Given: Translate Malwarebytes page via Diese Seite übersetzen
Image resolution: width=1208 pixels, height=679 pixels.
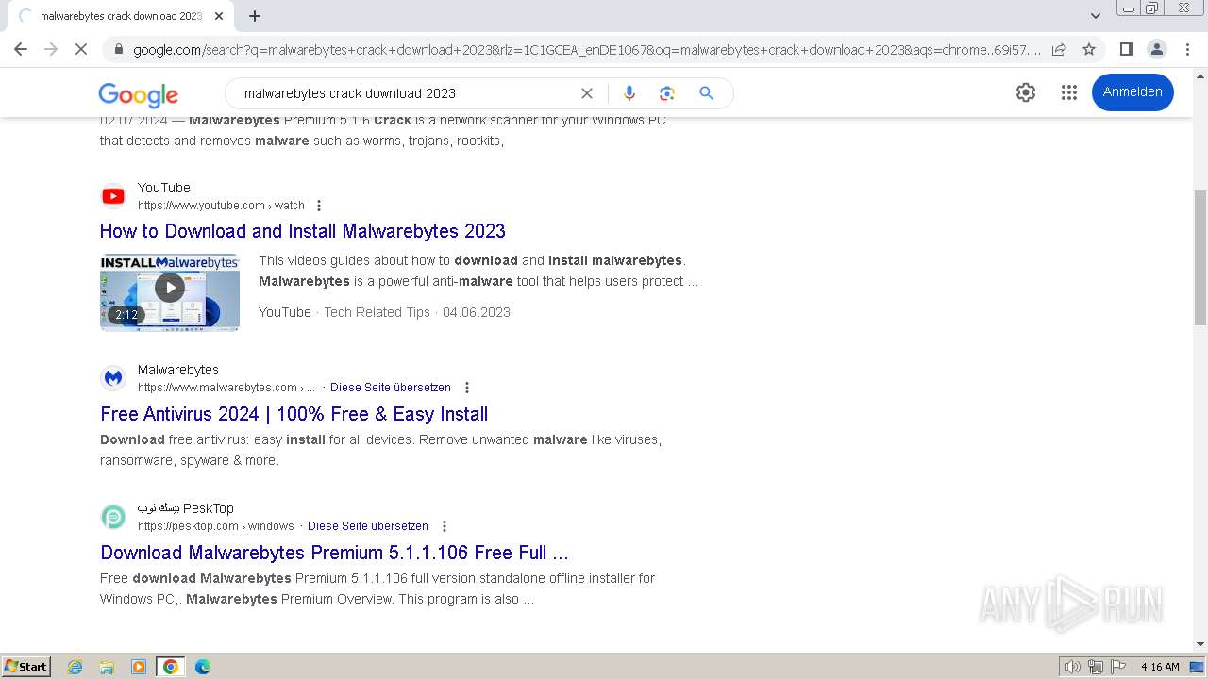Looking at the screenshot, I should tap(391, 388).
